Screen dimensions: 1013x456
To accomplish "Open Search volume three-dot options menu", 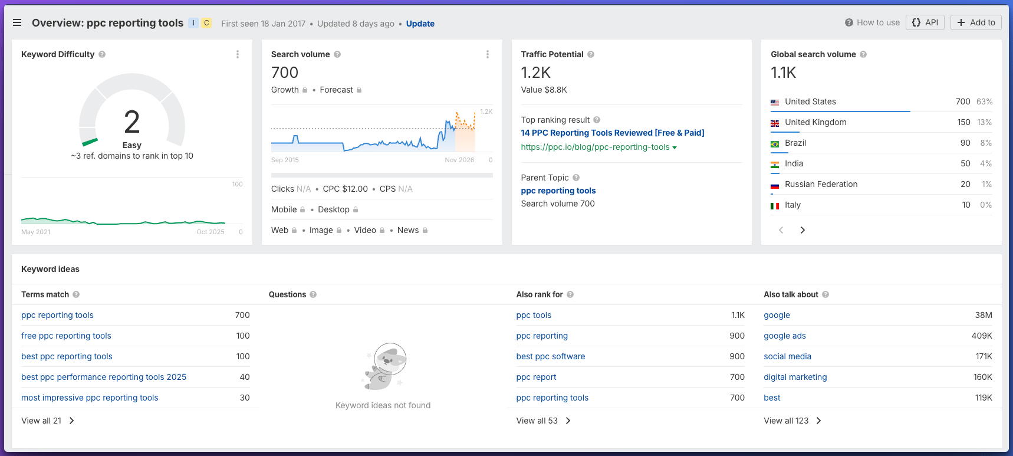I will (x=488, y=54).
